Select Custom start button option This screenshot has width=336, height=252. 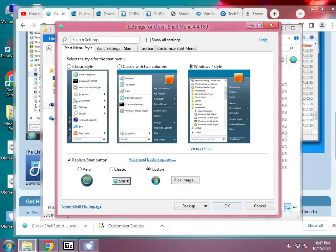(148, 169)
